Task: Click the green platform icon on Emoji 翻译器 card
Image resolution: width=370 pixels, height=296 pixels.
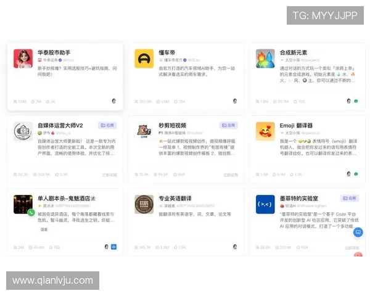Action: point(356,174)
